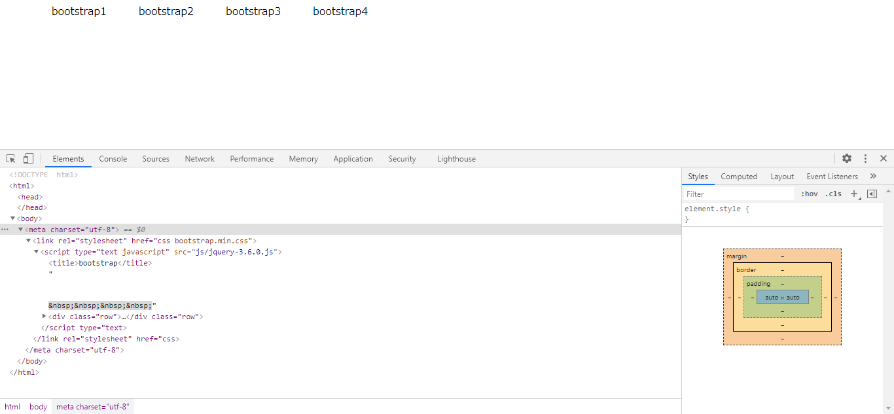Open the DevTools settings gear

847,158
